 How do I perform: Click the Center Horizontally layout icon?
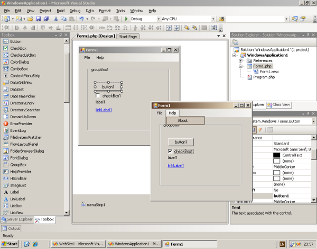[169, 28]
